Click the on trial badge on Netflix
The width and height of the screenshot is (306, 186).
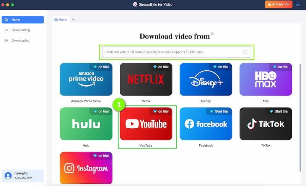point(161,67)
